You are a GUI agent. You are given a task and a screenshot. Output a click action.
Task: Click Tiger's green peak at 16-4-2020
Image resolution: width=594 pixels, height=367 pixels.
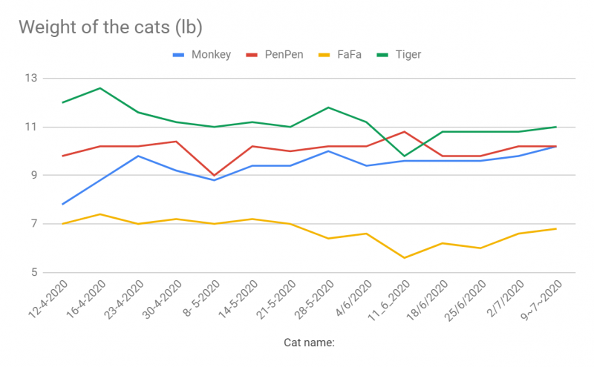coord(100,88)
